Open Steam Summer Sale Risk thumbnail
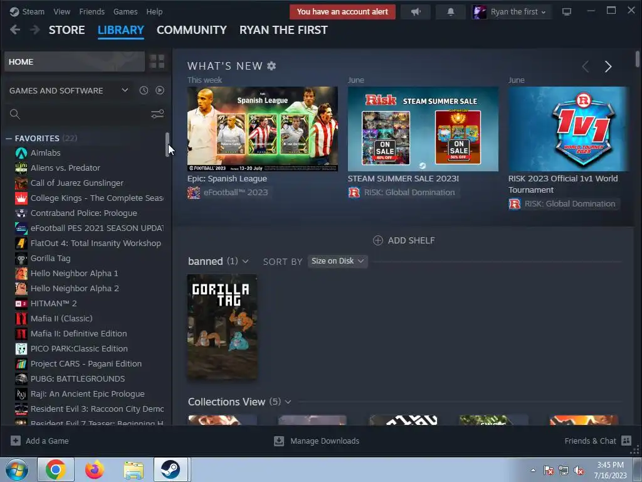 coord(423,129)
